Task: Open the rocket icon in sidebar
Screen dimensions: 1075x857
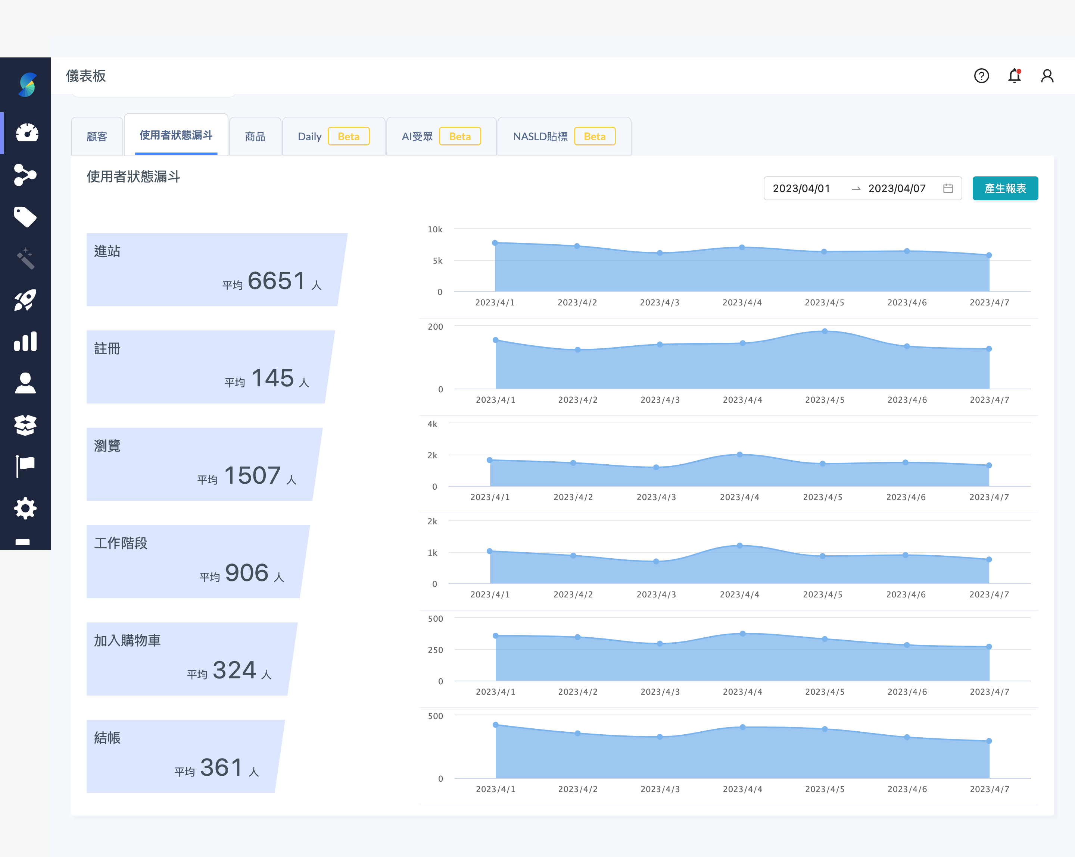Action: click(x=25, y=300)
